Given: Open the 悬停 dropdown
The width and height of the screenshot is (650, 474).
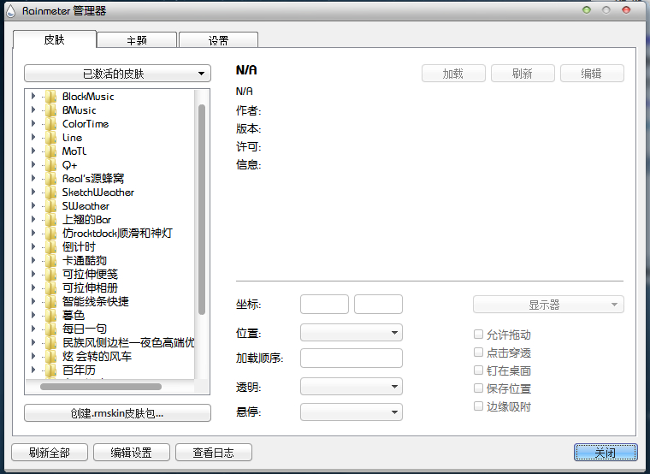Looking at the screenshot, I should coord(352,412).
